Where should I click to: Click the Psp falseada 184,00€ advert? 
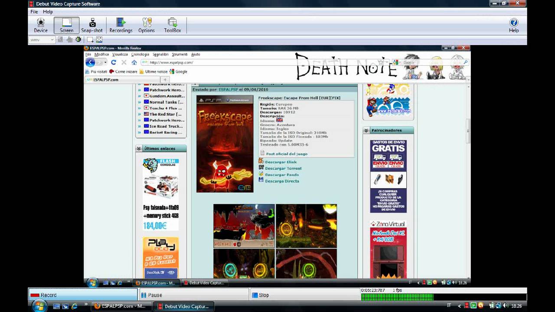point(161,194)
